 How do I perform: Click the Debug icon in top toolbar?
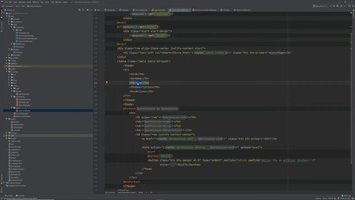click(334, 6)
